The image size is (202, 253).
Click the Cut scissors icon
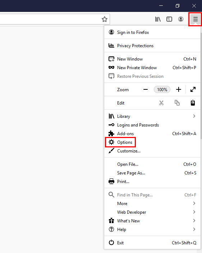coord(161,103)
